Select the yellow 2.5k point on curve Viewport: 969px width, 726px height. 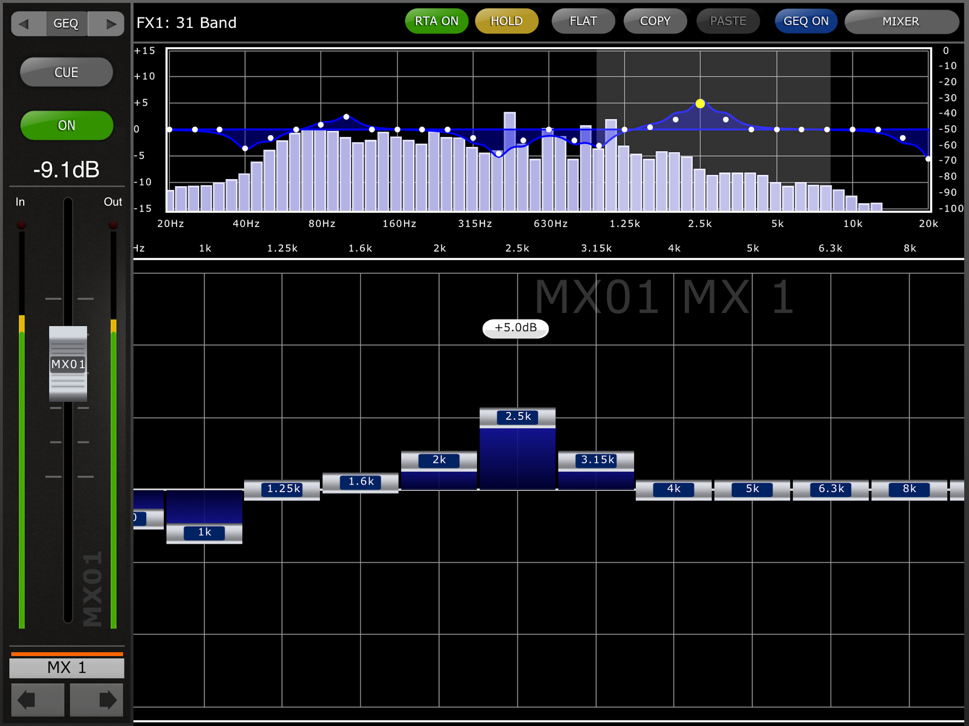[700, 104]
